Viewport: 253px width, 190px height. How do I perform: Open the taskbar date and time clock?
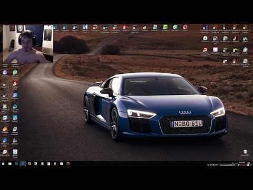pos(242,164)
